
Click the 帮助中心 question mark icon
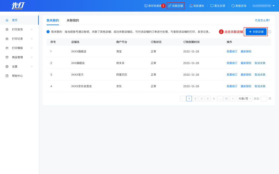[7, 76]
